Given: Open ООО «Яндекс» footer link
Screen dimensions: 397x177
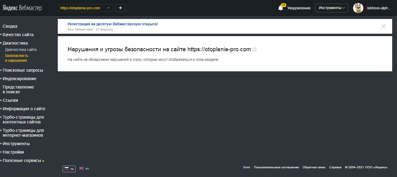Looking at the screenshot, I should click(x=376, y=167).
